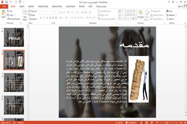This screenshot has width=187, height=124.
Task: Open Align Text dropdown
Action: click(x=103, y=15)
